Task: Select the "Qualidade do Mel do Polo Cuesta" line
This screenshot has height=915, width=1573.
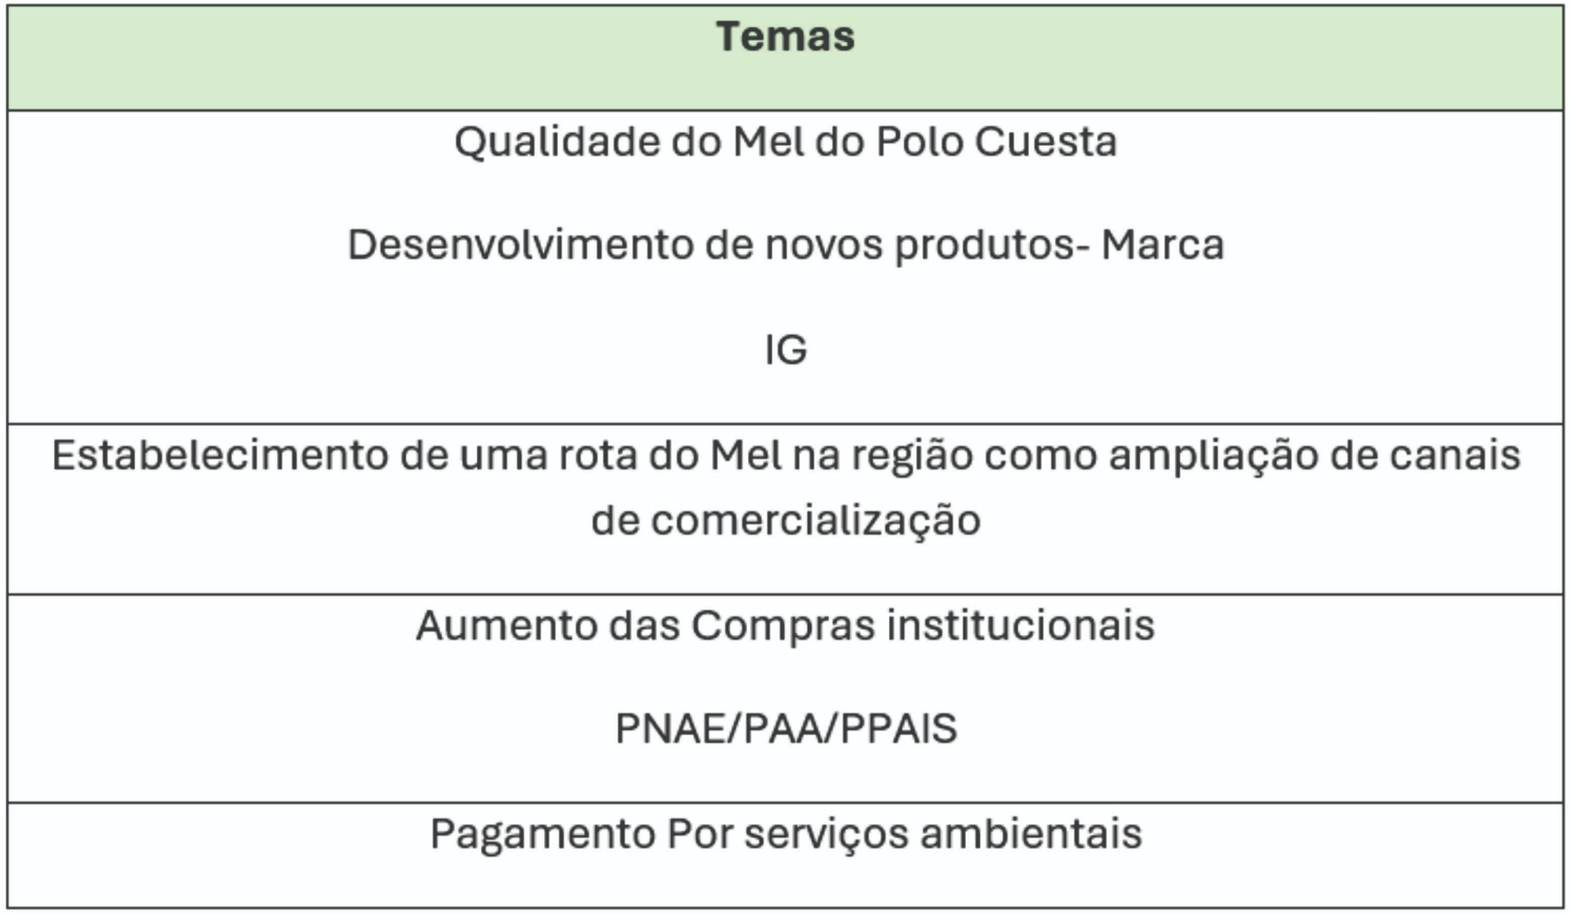Action: pos(785,142)
